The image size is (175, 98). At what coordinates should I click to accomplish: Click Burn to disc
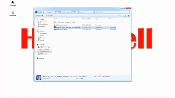50,16
